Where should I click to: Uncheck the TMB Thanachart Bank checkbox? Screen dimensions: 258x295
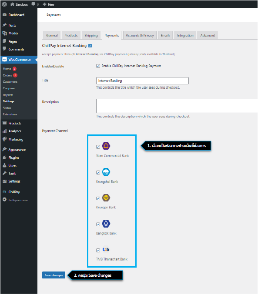(98, 250)
